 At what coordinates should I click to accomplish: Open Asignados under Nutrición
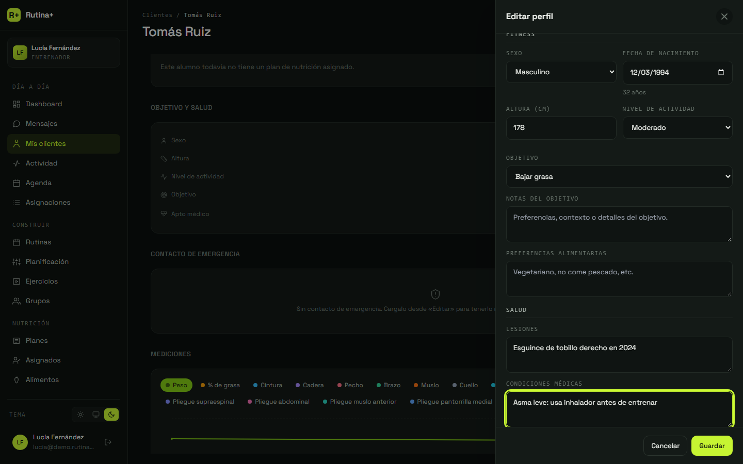[63, 360]
